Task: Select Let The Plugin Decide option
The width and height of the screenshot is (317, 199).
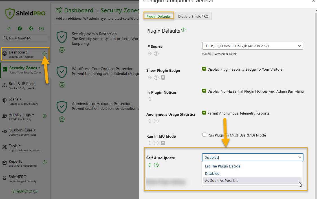Action: pyautogui.click(x=252, y=166)
